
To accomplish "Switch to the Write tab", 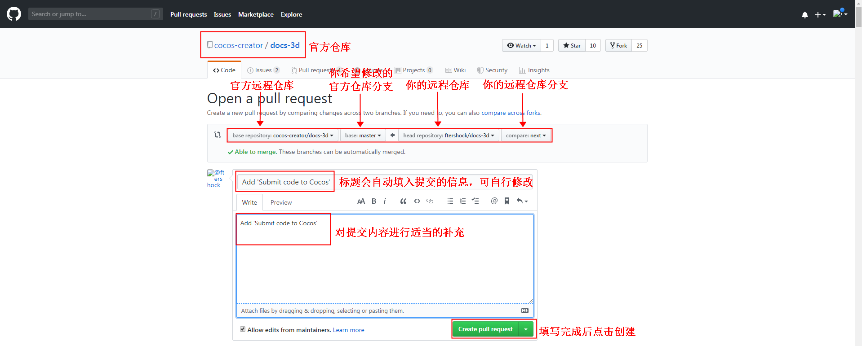I will pos(249,202).
